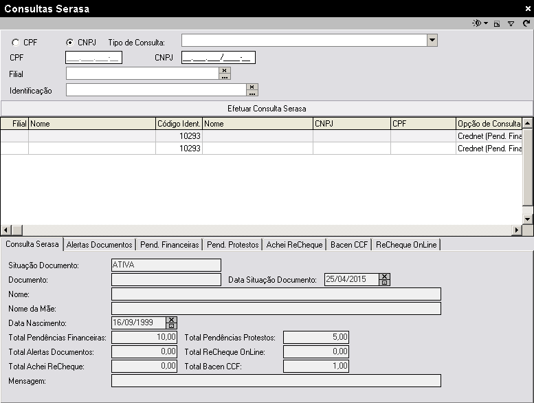Open the ReCheque OnLine tab
This screenshot has width=534, height=403.
click(406, 245)
